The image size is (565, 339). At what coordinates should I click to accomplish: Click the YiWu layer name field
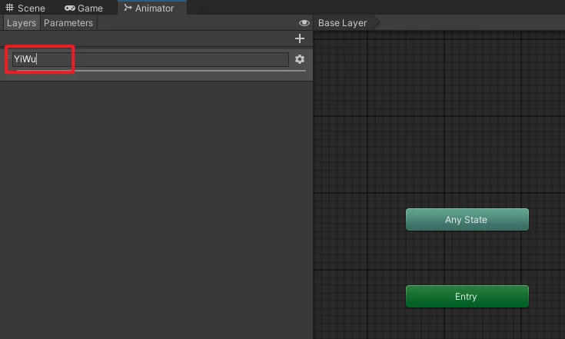[x=150, y=59]
